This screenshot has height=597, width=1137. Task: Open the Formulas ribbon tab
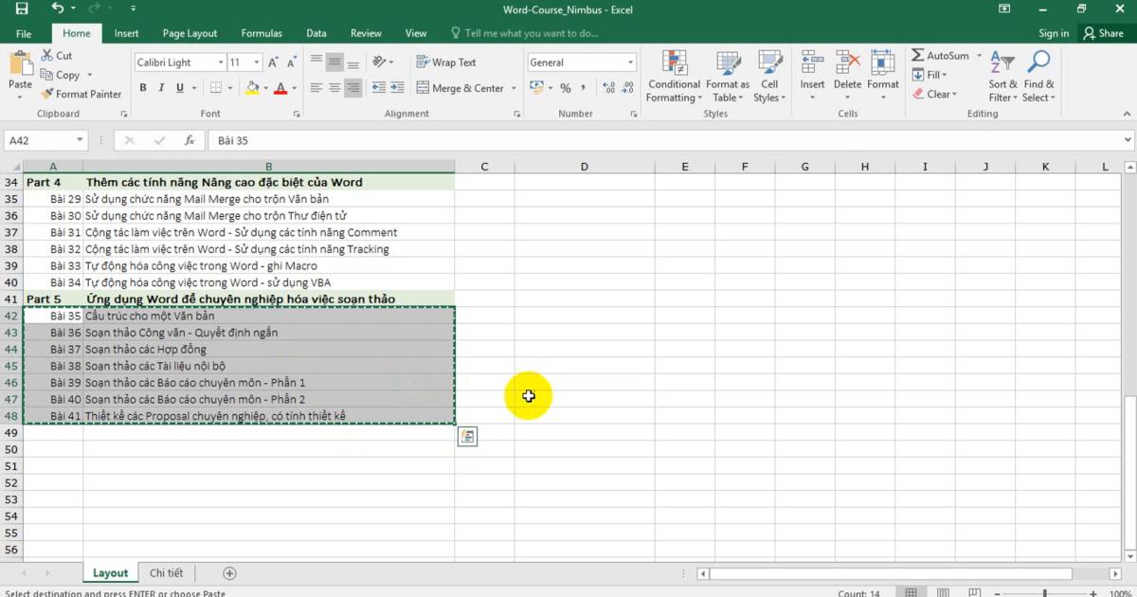point(262,31)
